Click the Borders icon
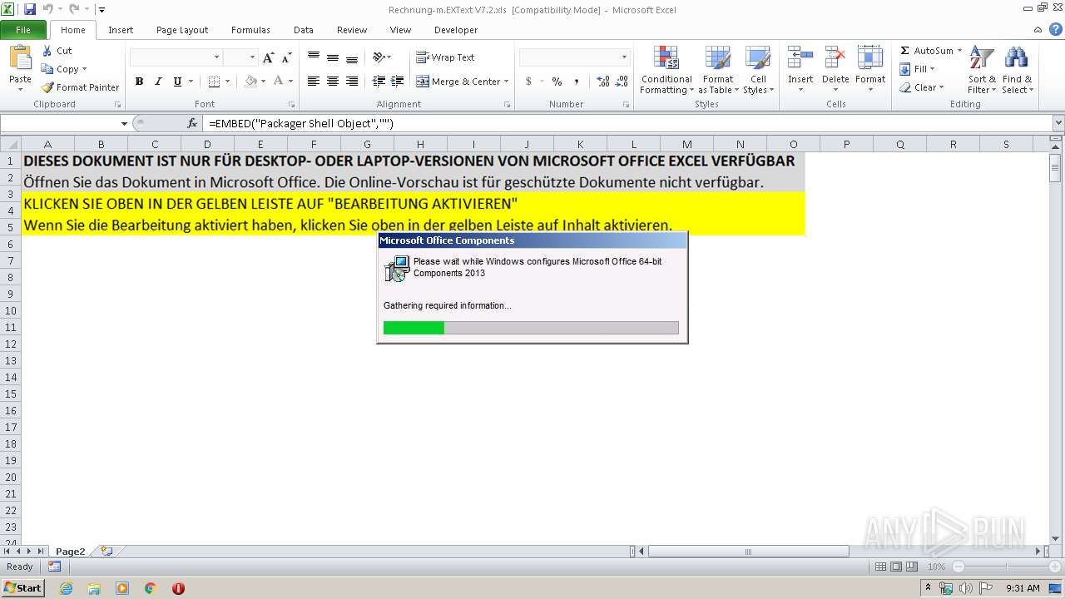 214,82
